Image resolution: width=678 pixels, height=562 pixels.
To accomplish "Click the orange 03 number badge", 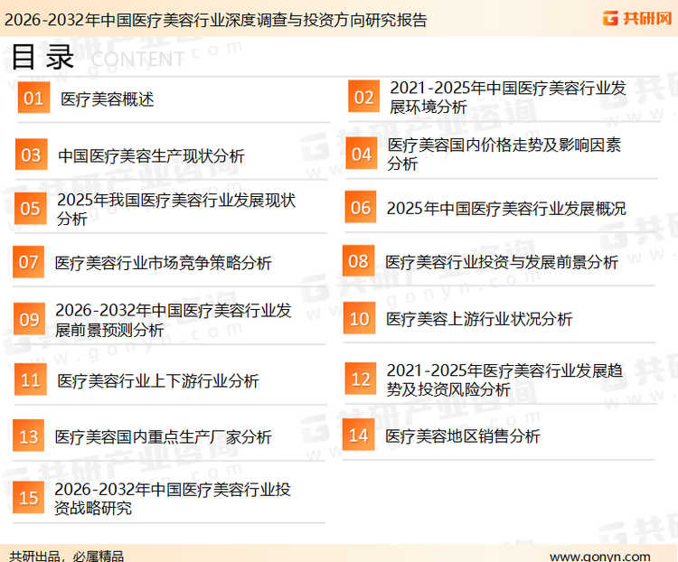I will (31, 155).
